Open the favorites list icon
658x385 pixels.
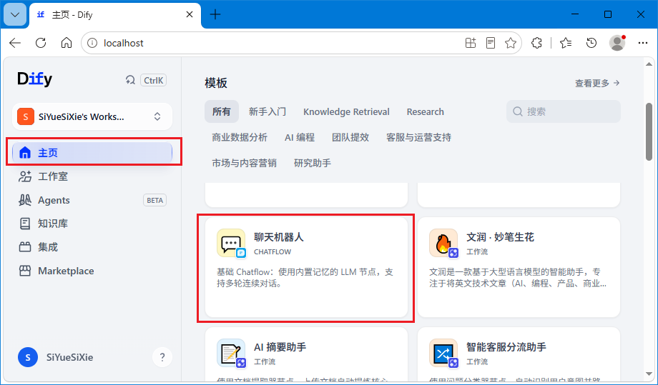[x=566, y=43]
